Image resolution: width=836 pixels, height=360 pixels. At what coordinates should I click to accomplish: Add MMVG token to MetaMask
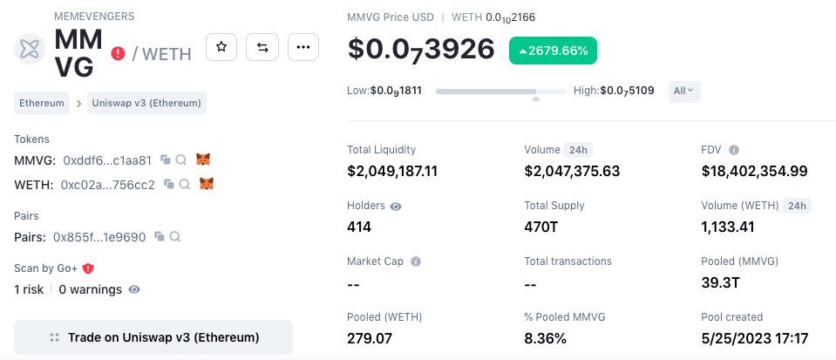tap(203, 160)
